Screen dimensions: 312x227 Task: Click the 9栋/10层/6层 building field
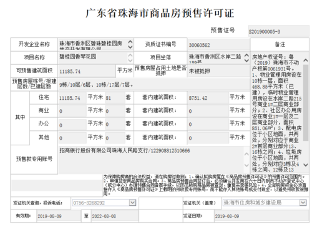(154, 84)
